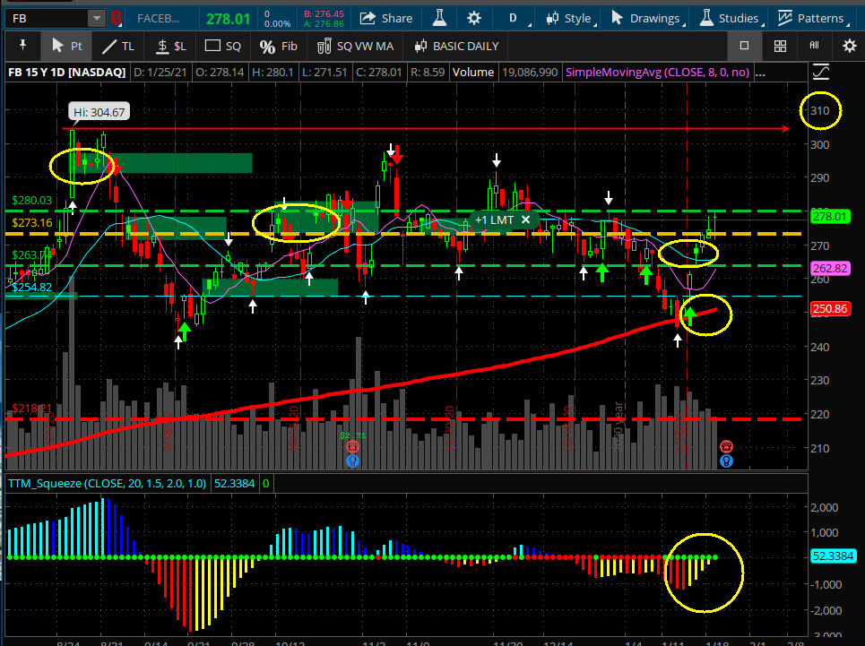865x646 pixels.
Task: Click the pin drawing toolbar icon
Action: coord(22,46)
